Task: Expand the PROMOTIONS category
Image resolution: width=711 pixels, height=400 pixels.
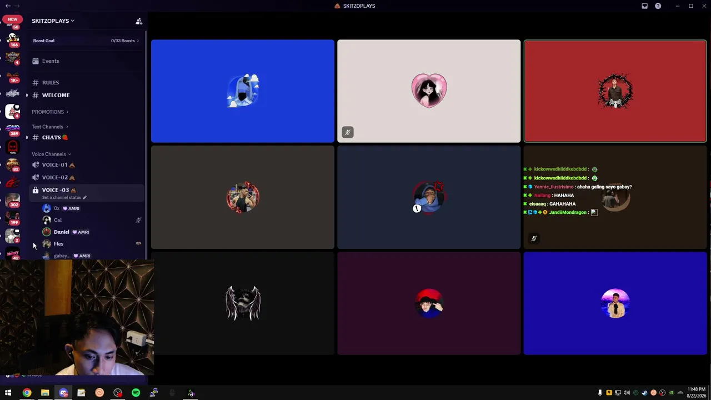Action: coord(50,112)
